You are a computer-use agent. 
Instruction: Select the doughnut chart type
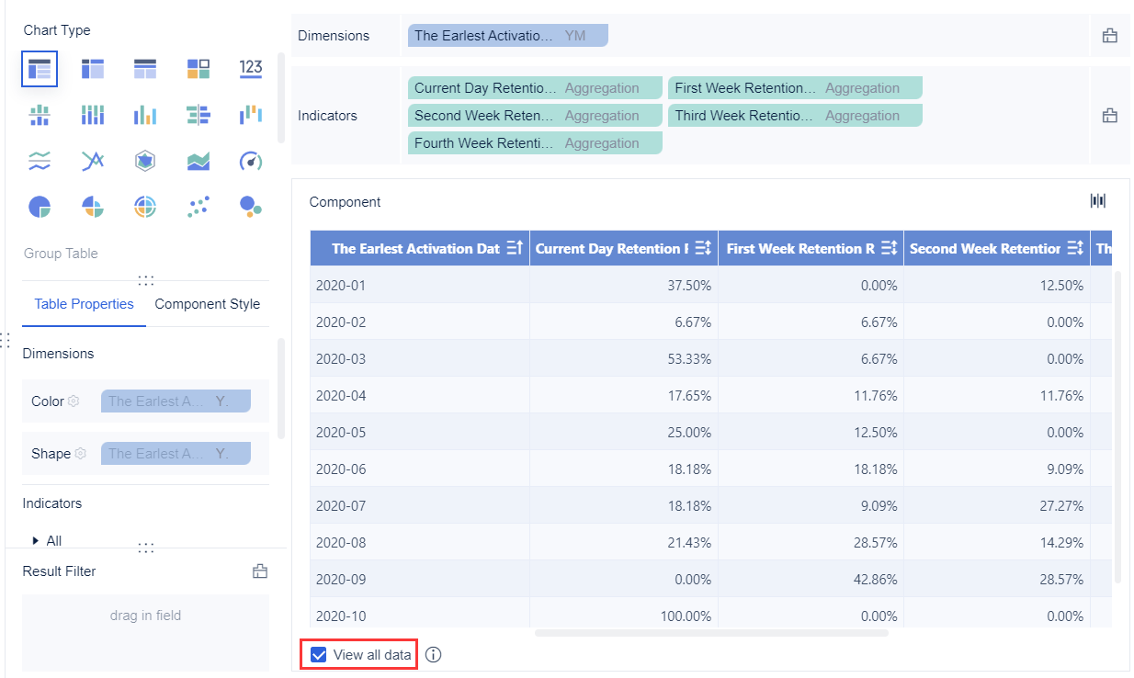(x=146, y=206)
